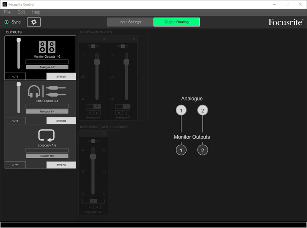Viewport: 307px width, 228px height.
Task: Switch to the Input Settings tab
Action: point(130,22)
